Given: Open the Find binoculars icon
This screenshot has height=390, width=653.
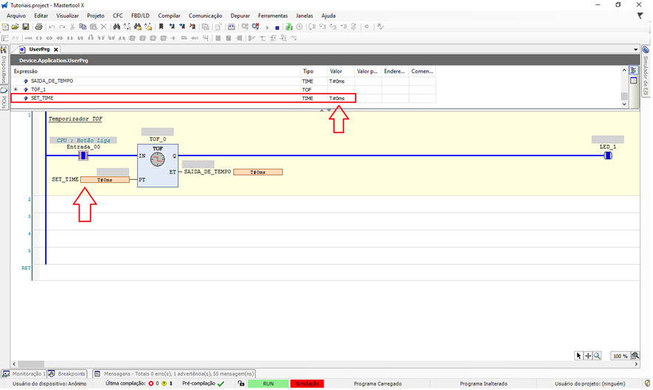Looking at the screenshot, I should [117, 27].
